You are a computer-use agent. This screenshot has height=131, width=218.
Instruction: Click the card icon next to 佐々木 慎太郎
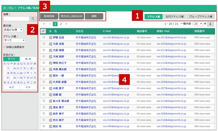point(51,101)
